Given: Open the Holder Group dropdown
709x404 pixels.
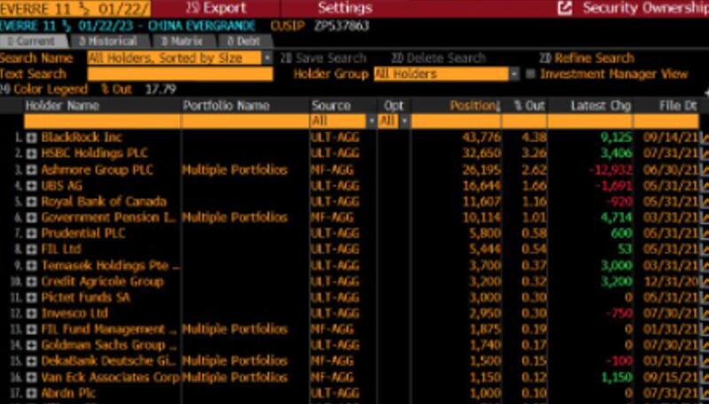Looking at the screenshot, I should click(x=513, y=74).
